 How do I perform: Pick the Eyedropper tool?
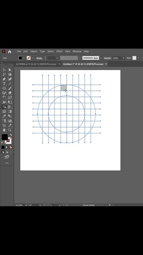(x=4, y=116)
